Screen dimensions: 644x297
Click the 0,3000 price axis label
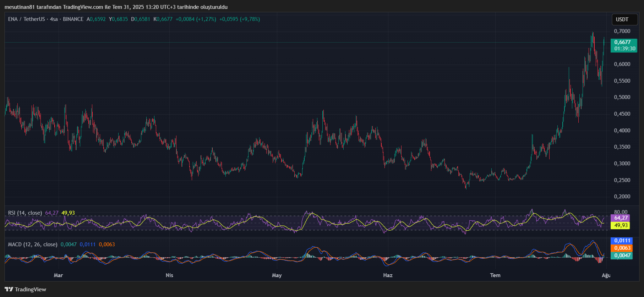coord(622,164)
